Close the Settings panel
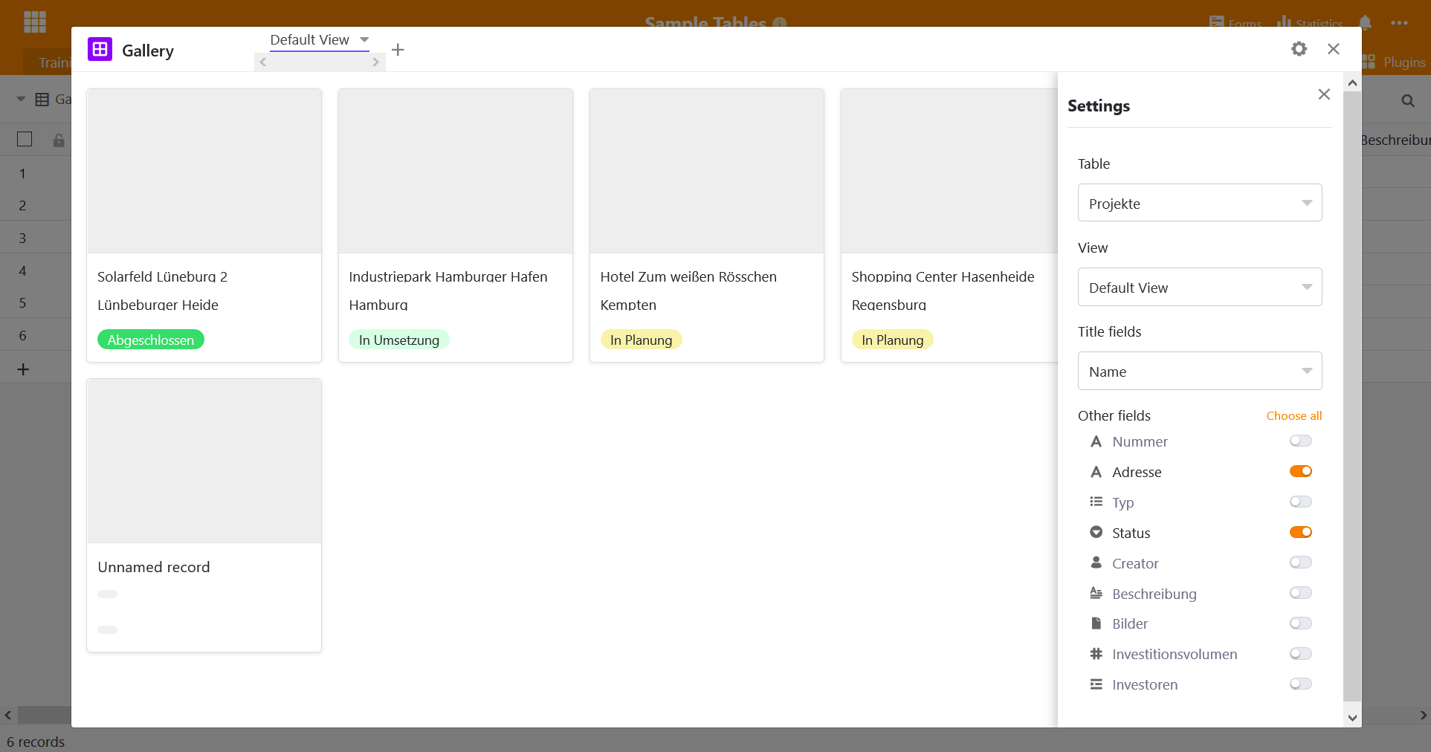Viewport: 1431px width, 752px height. 1323,94
